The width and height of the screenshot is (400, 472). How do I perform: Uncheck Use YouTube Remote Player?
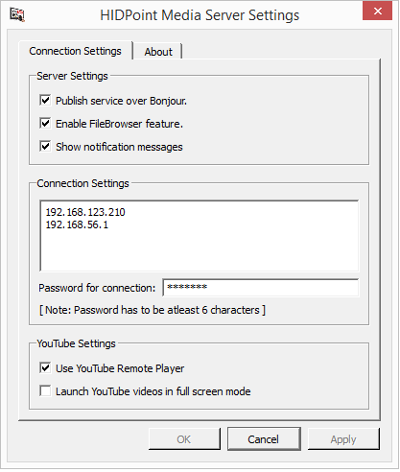(x=45, y=368)
